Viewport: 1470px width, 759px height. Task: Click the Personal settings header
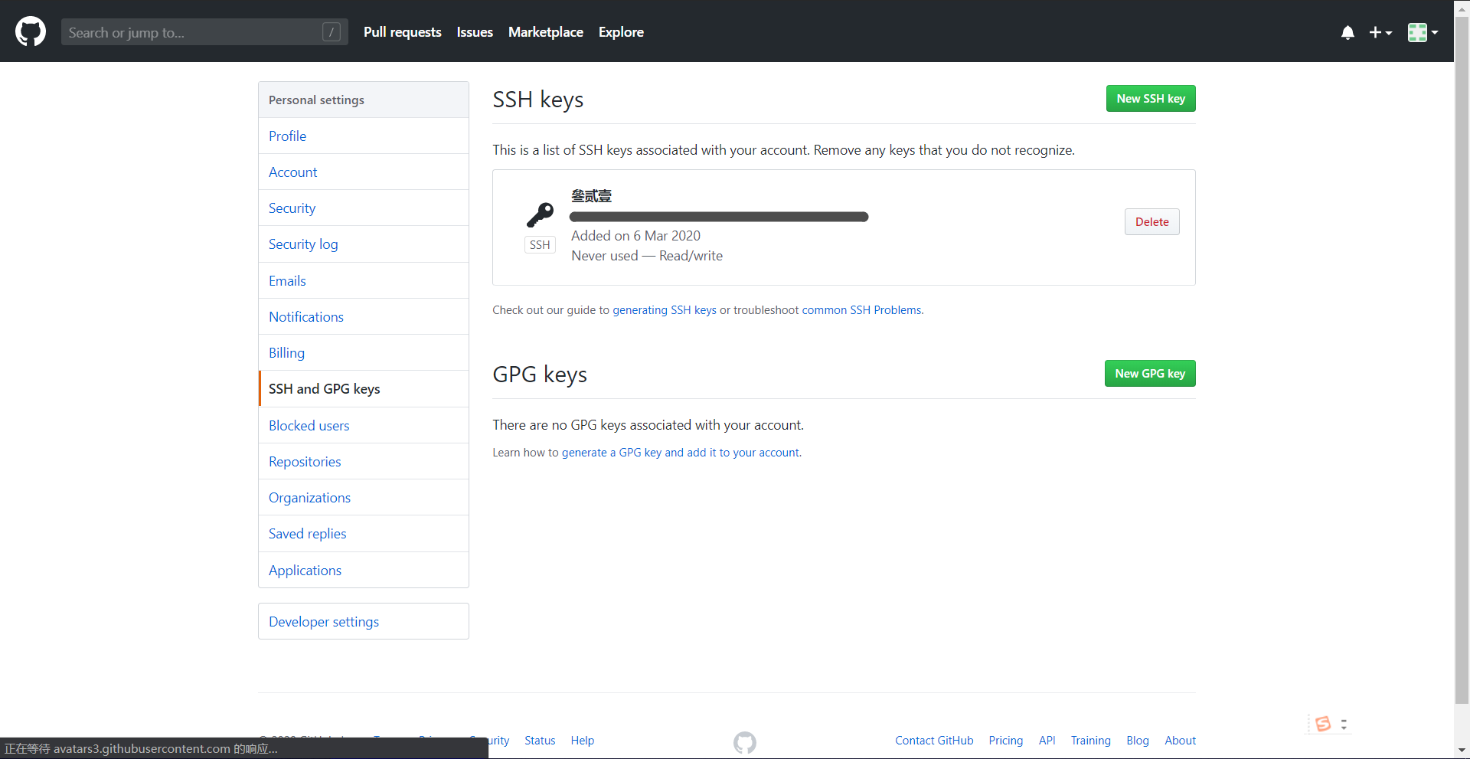pyautogui.click(x=364, y=100)
